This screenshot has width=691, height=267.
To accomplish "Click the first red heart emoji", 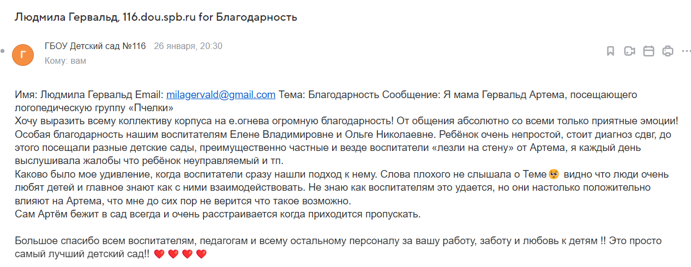I will pyautogui.click(x=159, y=254).
